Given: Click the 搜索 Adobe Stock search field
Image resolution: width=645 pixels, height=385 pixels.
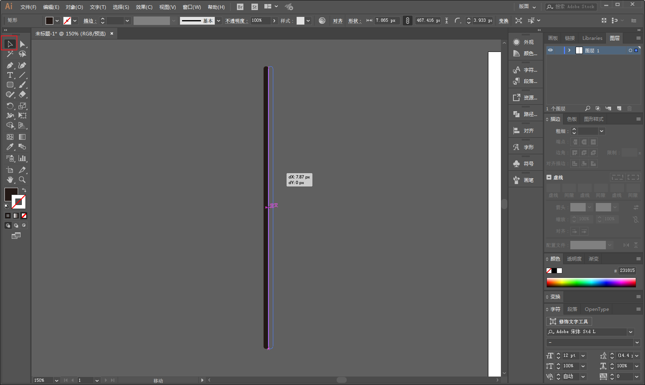Looking at the screenshot, I should tap(572, 7).
